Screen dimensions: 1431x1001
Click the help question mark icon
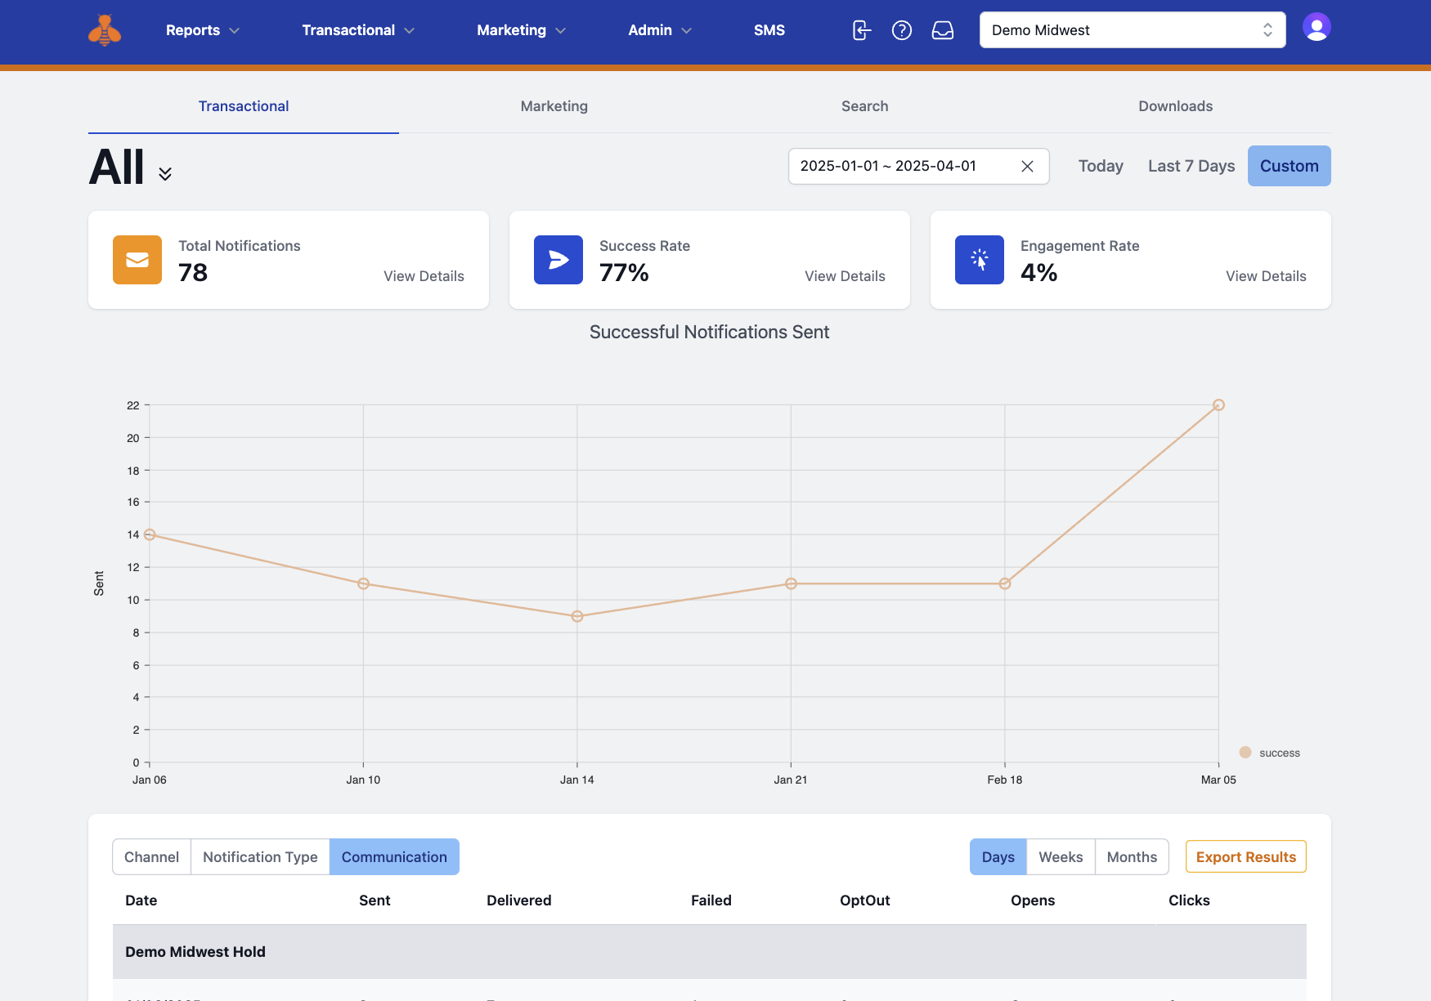click(901, 30)
